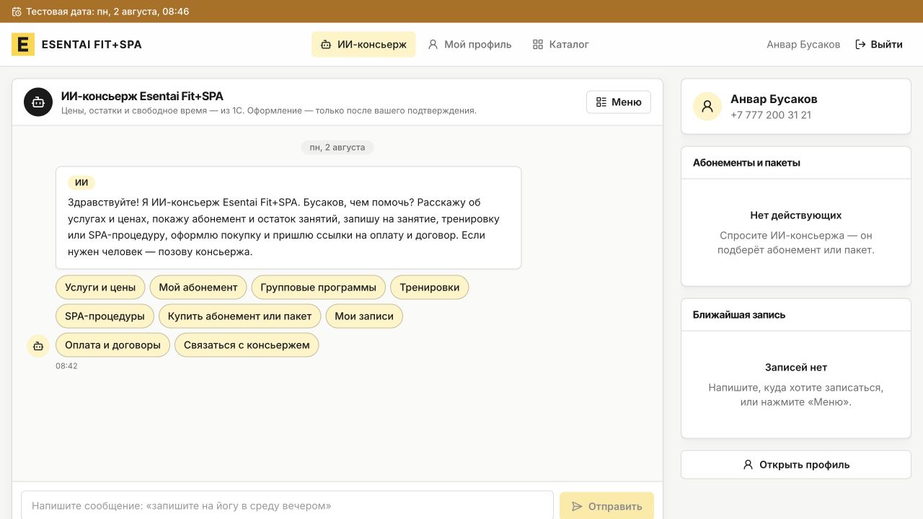Select the Оплата и договоры chip

click(x=112, y=345)
